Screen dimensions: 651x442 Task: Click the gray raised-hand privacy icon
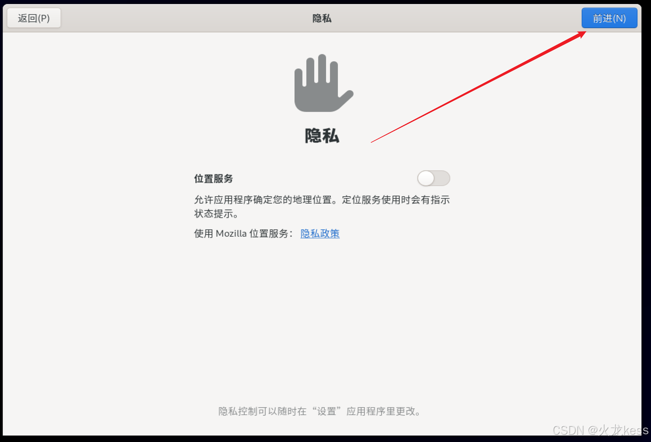click(x=324, y=83)
